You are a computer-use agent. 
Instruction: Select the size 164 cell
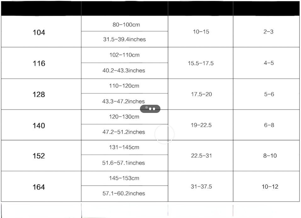click(x=39, y=187)
